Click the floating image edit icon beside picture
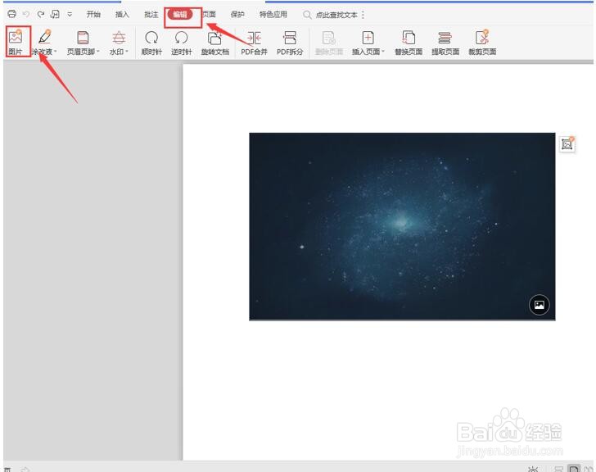Screen dimensions: 596x472 tap(567, 143)
